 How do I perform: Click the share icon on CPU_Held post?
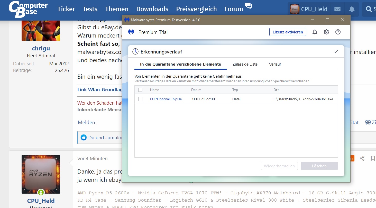click(362, 158)
